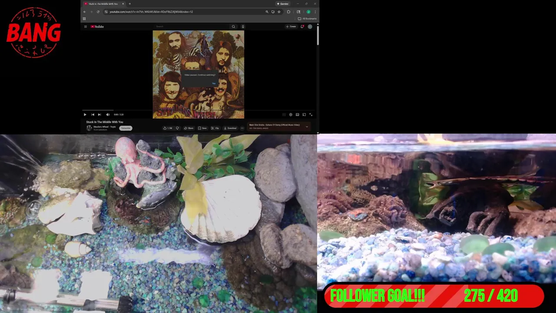Click the album art video frame

pos(198,74)
